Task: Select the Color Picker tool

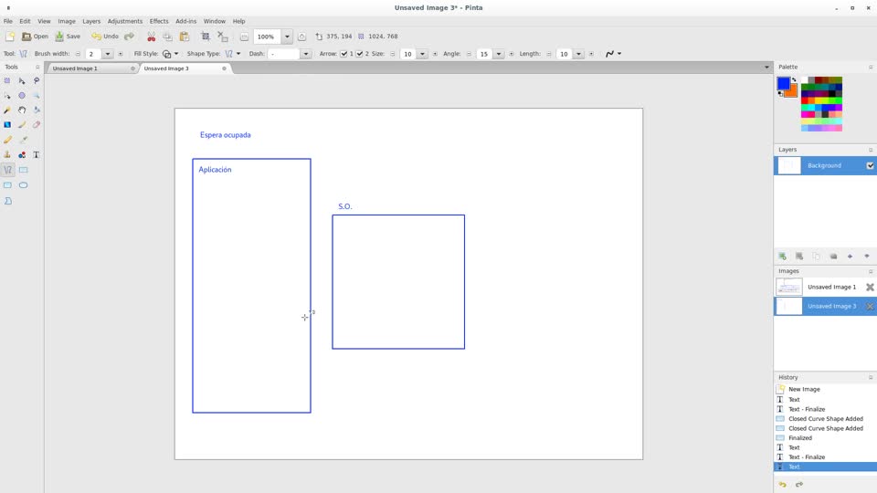Action: pyautogui.click(x=22, y=140)
